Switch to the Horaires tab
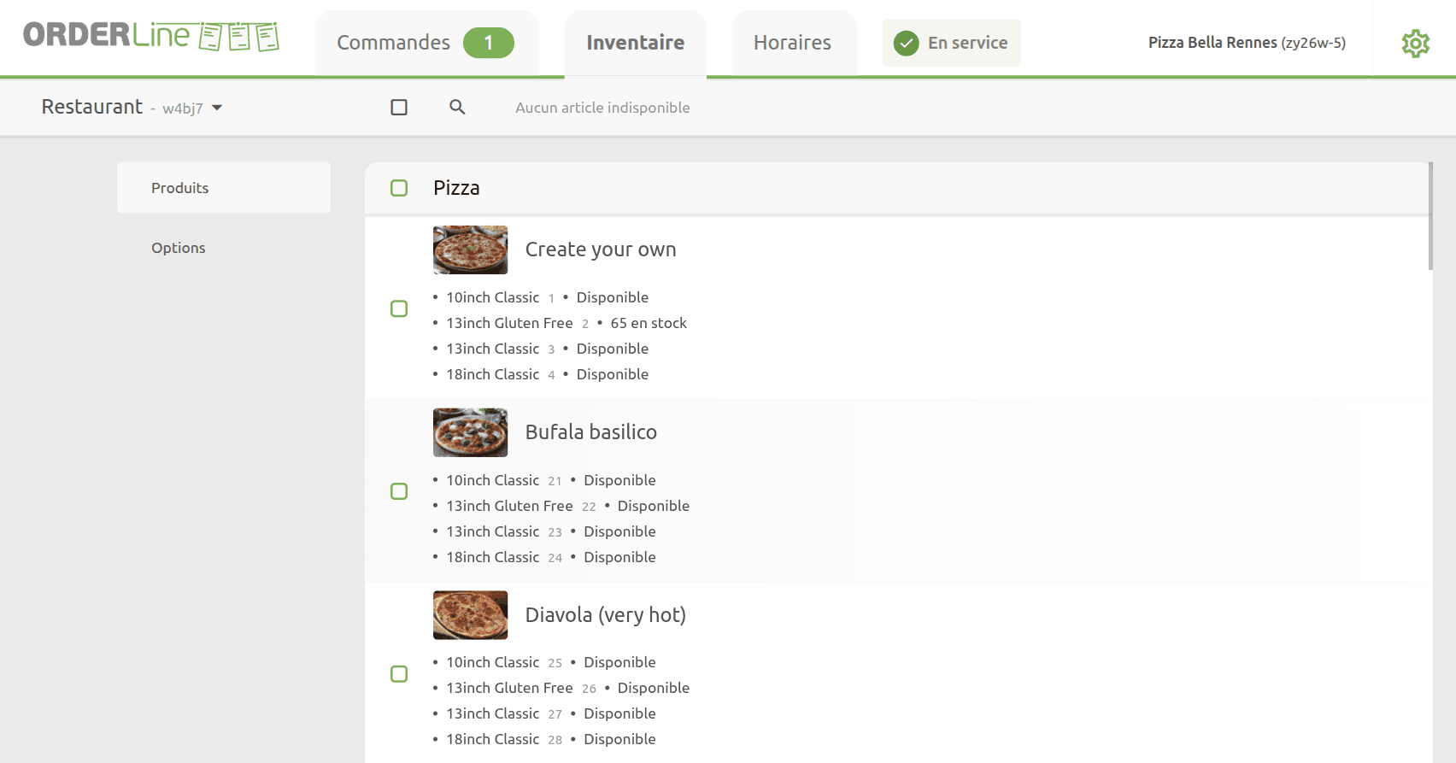 coord(792,43)
